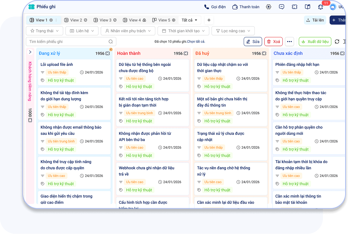
Task: Open the Nhân viên phụ trách dropdown
Action: tap(128, 31)
